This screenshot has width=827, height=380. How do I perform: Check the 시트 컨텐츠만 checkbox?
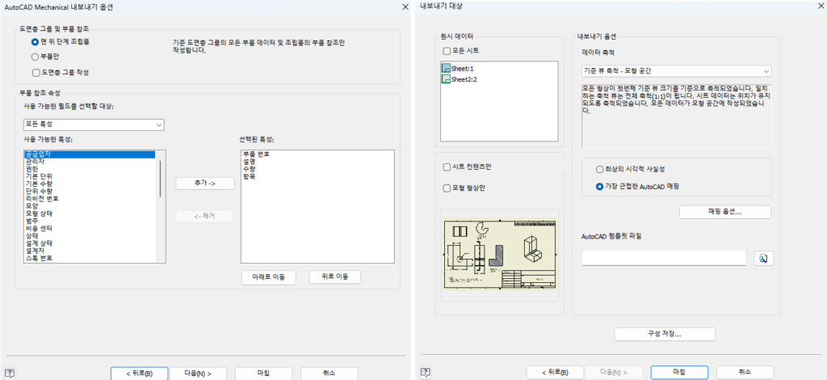tap(447, 167)
